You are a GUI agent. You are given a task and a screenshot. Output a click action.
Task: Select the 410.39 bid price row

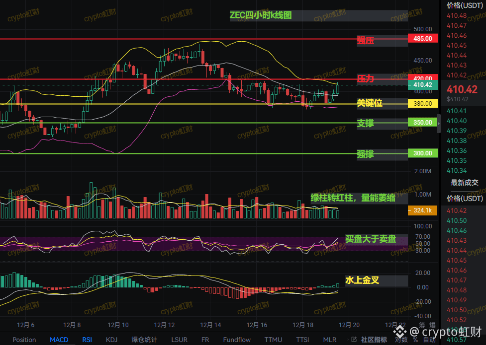457,131
